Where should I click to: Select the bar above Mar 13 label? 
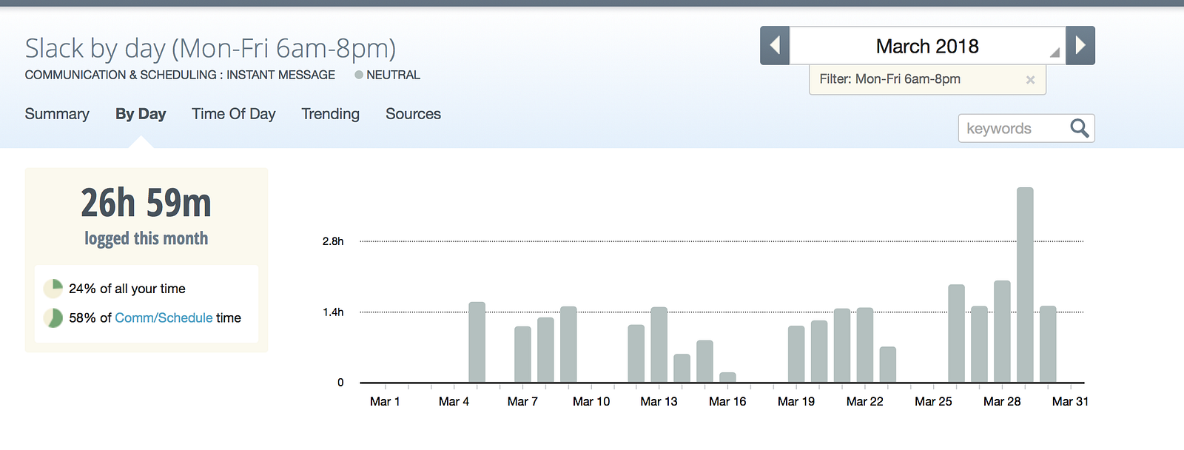click(659, 345)
